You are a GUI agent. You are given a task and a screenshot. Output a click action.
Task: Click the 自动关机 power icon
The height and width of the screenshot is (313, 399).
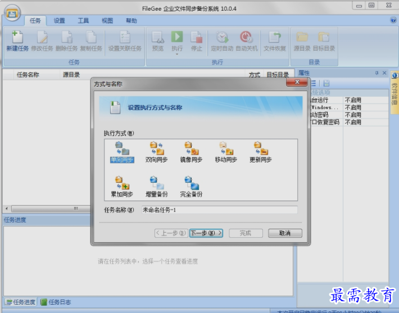click(x=246, y=37)
